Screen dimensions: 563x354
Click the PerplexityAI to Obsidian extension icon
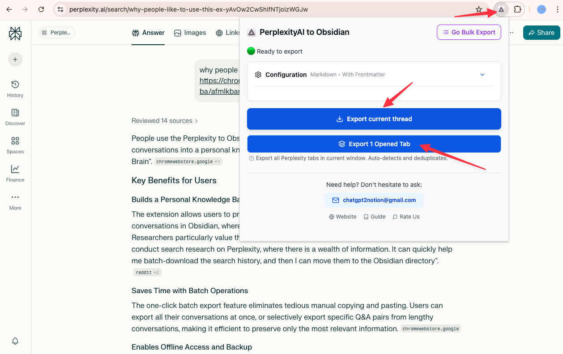click(501, 9)
